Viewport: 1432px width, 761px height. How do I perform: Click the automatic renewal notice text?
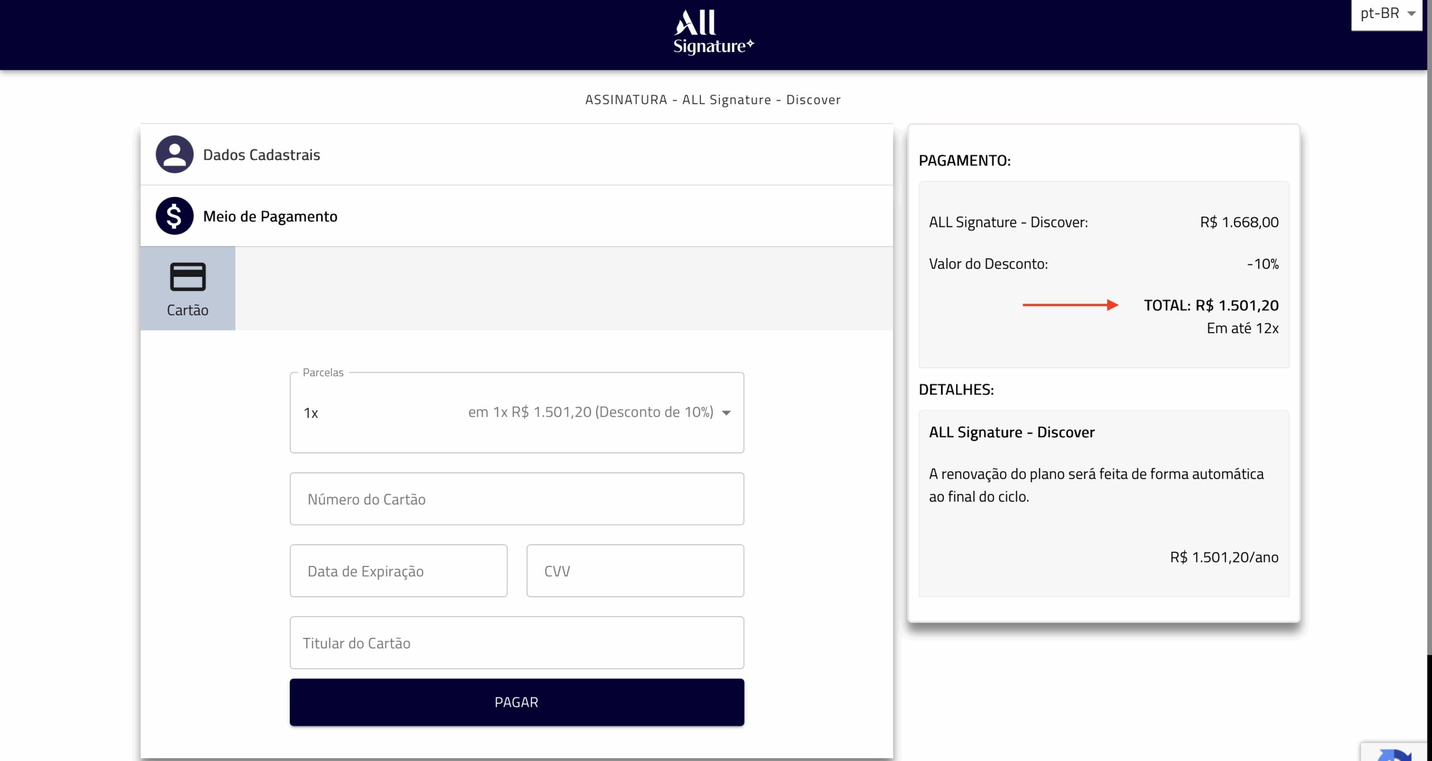point(1096,485)
